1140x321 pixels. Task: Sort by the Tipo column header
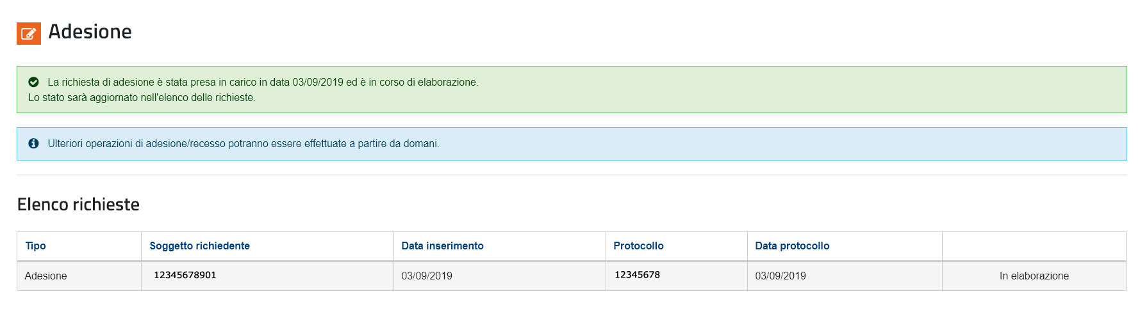pos(36,246)
